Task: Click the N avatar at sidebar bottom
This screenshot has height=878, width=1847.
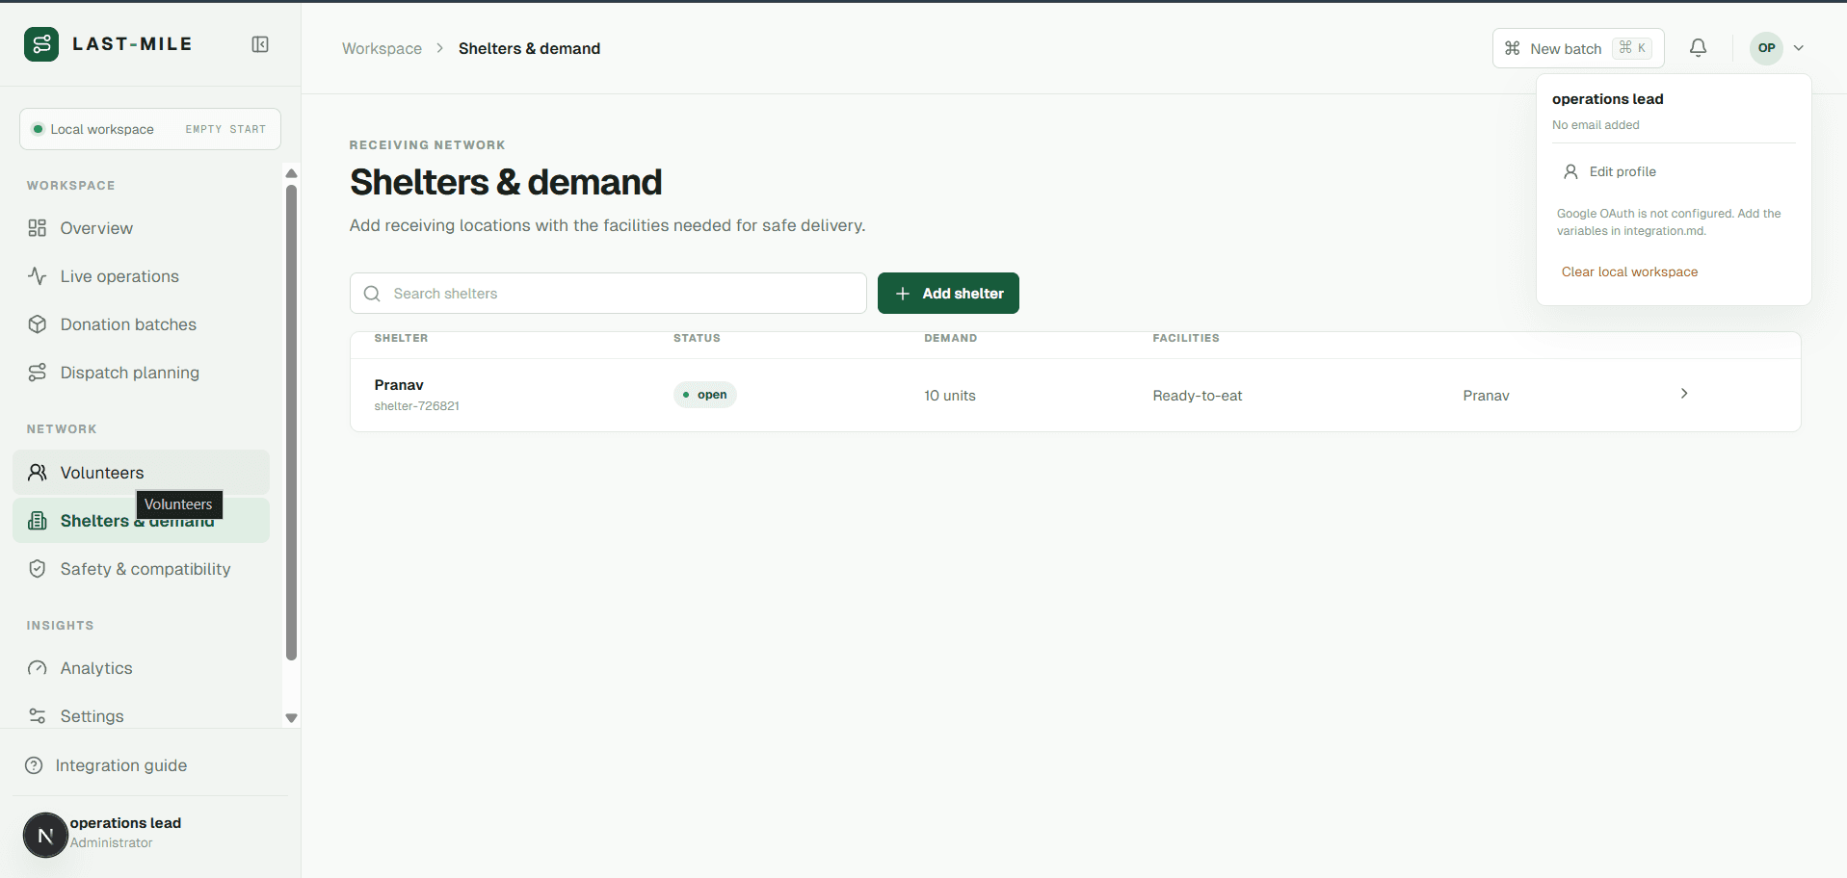Action: 45,836
